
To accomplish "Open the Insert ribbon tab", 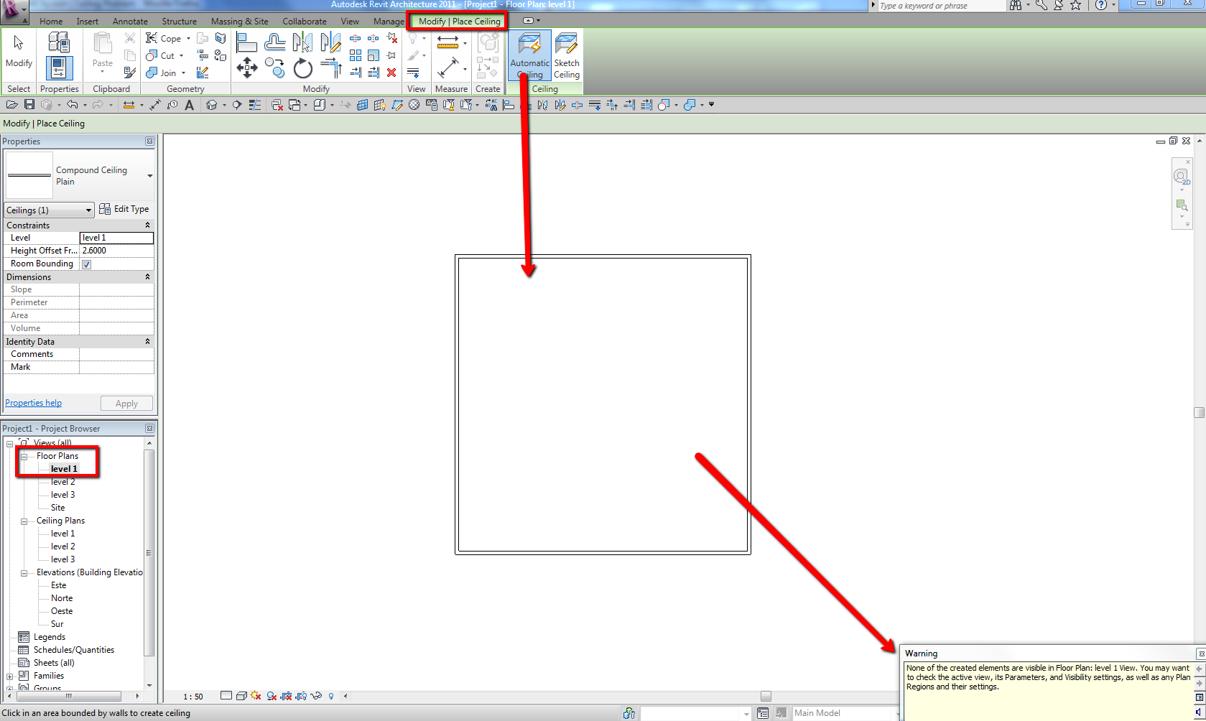I will click(88, 22).
